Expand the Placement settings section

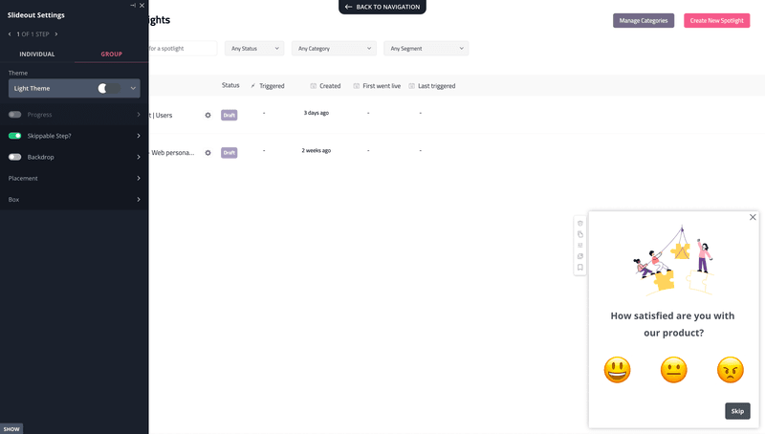pos(74,178)
